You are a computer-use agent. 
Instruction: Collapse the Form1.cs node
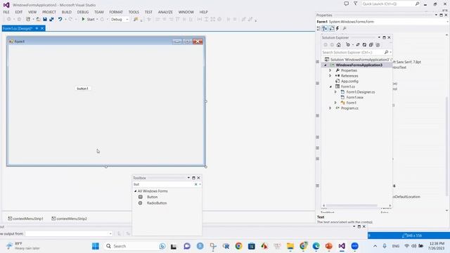click(x=330, y=86)
